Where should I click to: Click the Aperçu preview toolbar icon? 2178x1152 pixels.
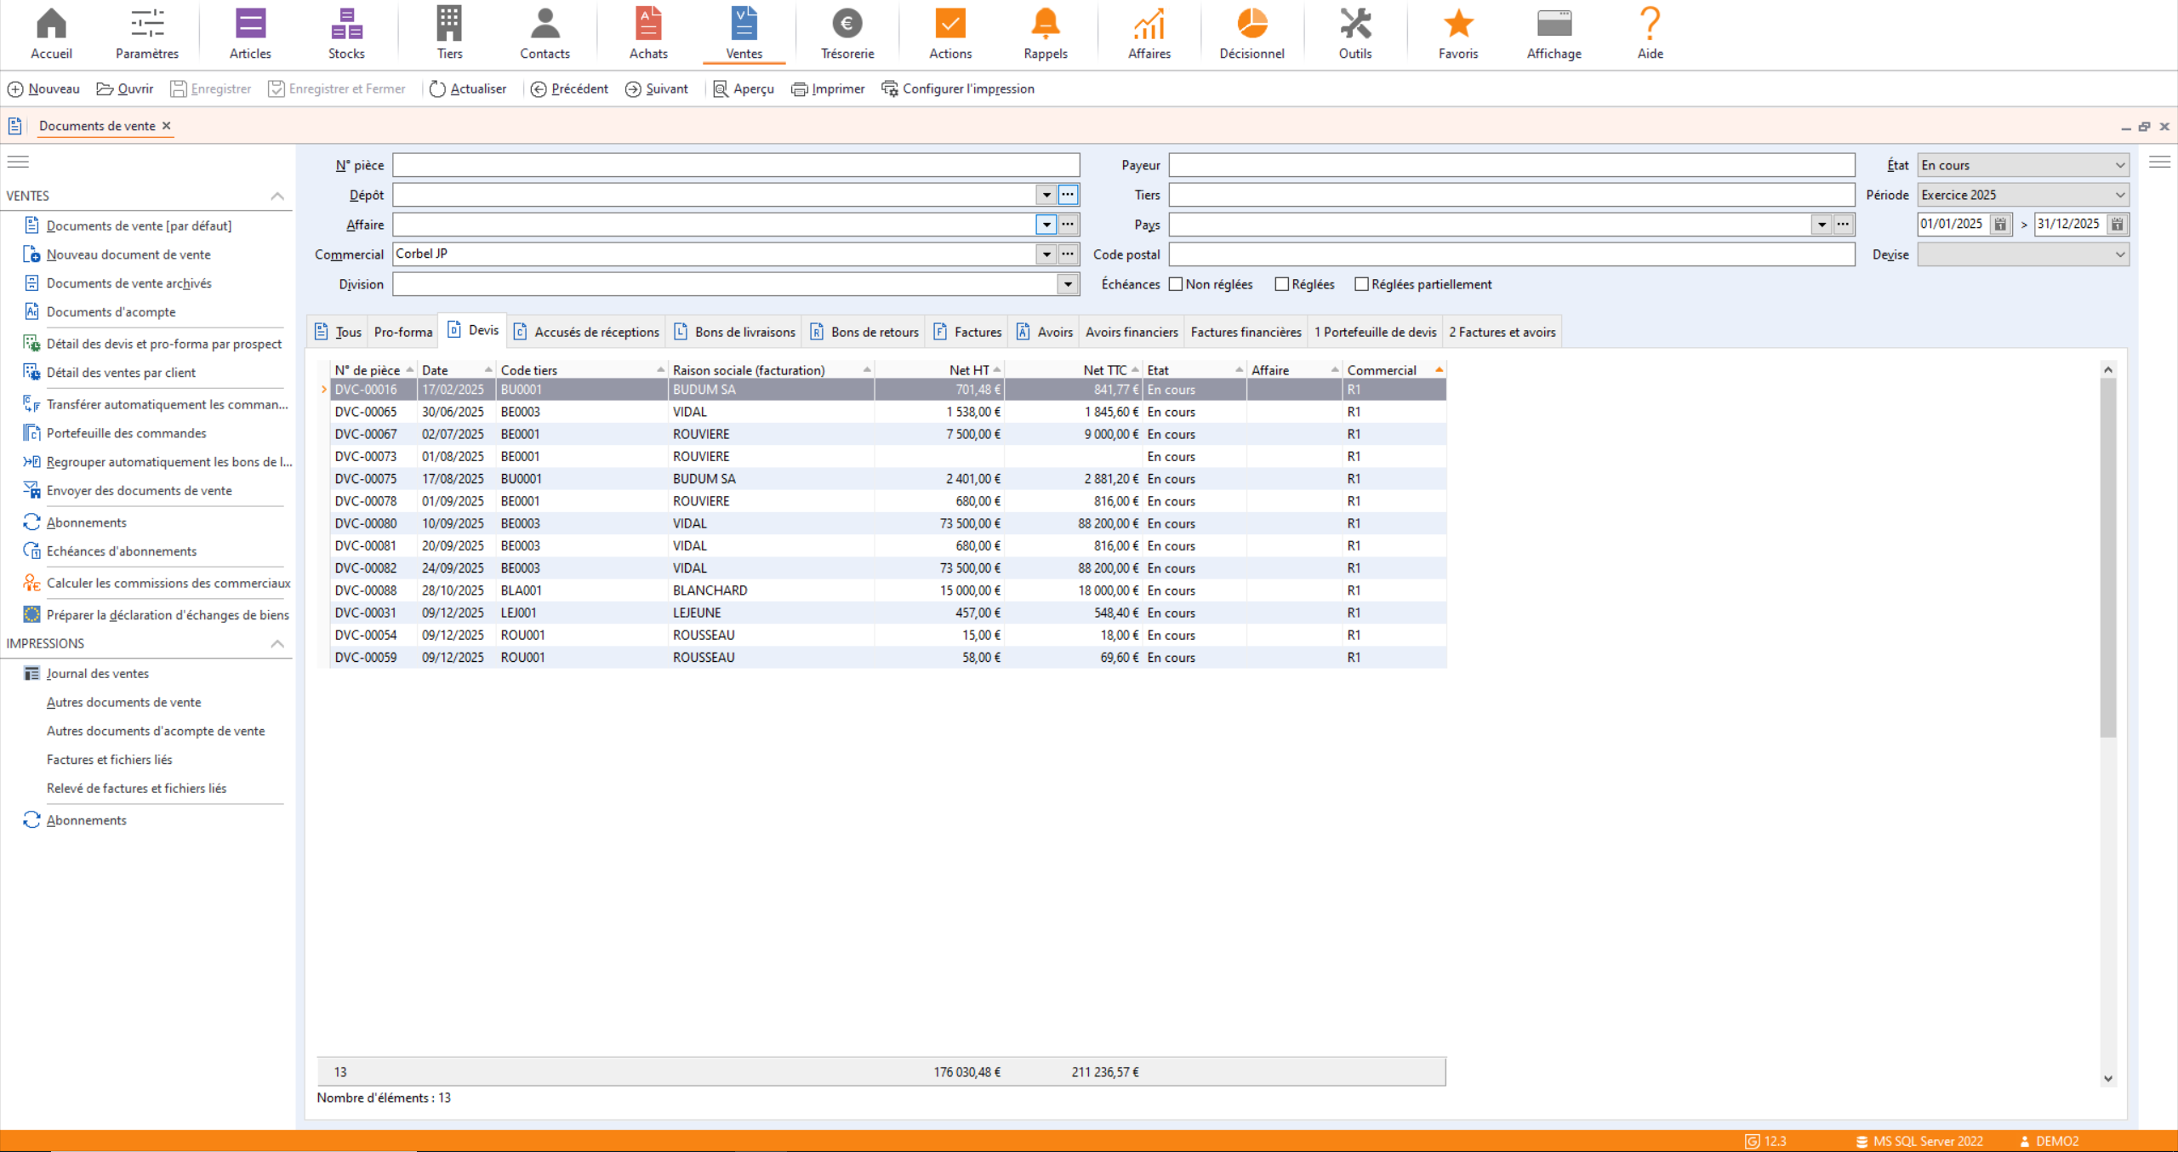pyautogui.click(x=721, y=89)
